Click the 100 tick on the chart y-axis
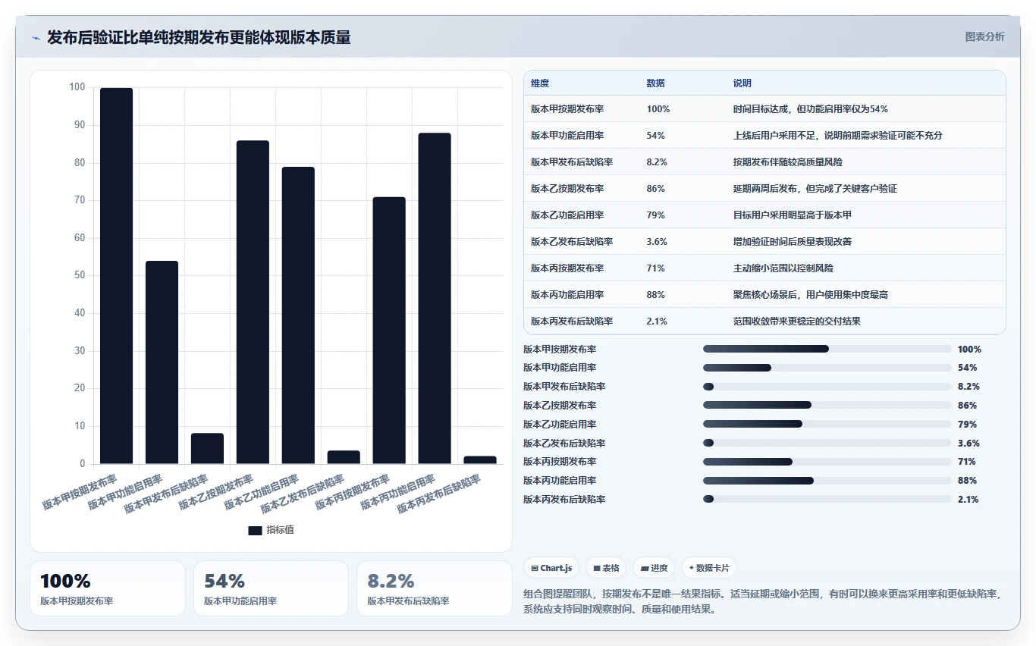Viewport: 1036px width, 646px height. click(x=77, y=88)
